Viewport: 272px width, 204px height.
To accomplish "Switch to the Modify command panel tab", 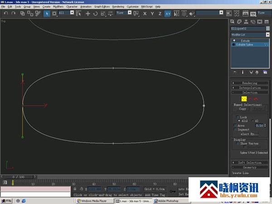I will point(239,22).
